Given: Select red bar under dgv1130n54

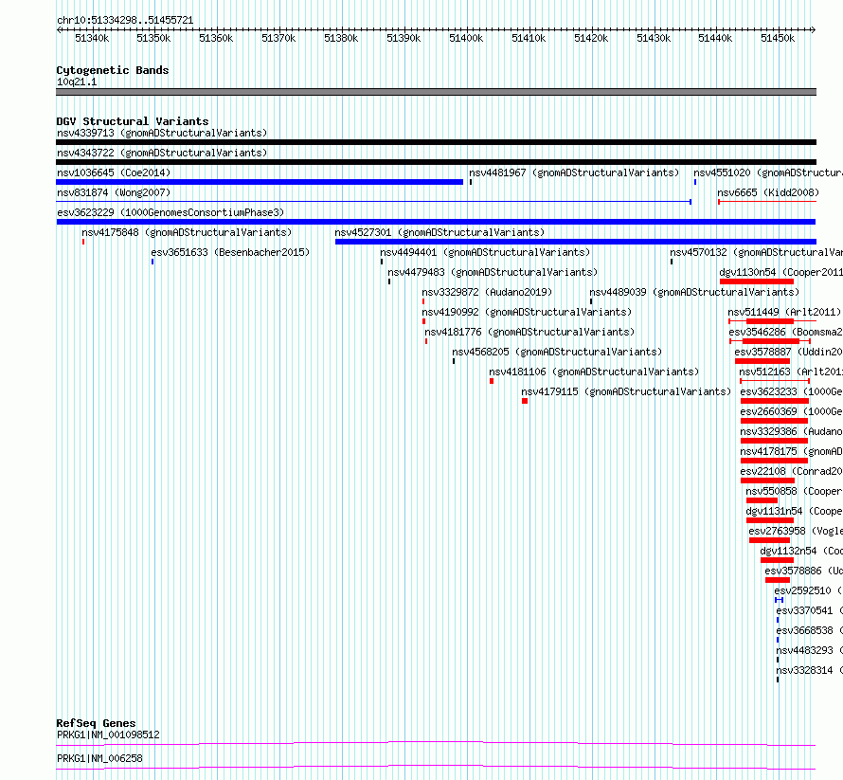Looking at the screenshot, I should click(757, 281).
